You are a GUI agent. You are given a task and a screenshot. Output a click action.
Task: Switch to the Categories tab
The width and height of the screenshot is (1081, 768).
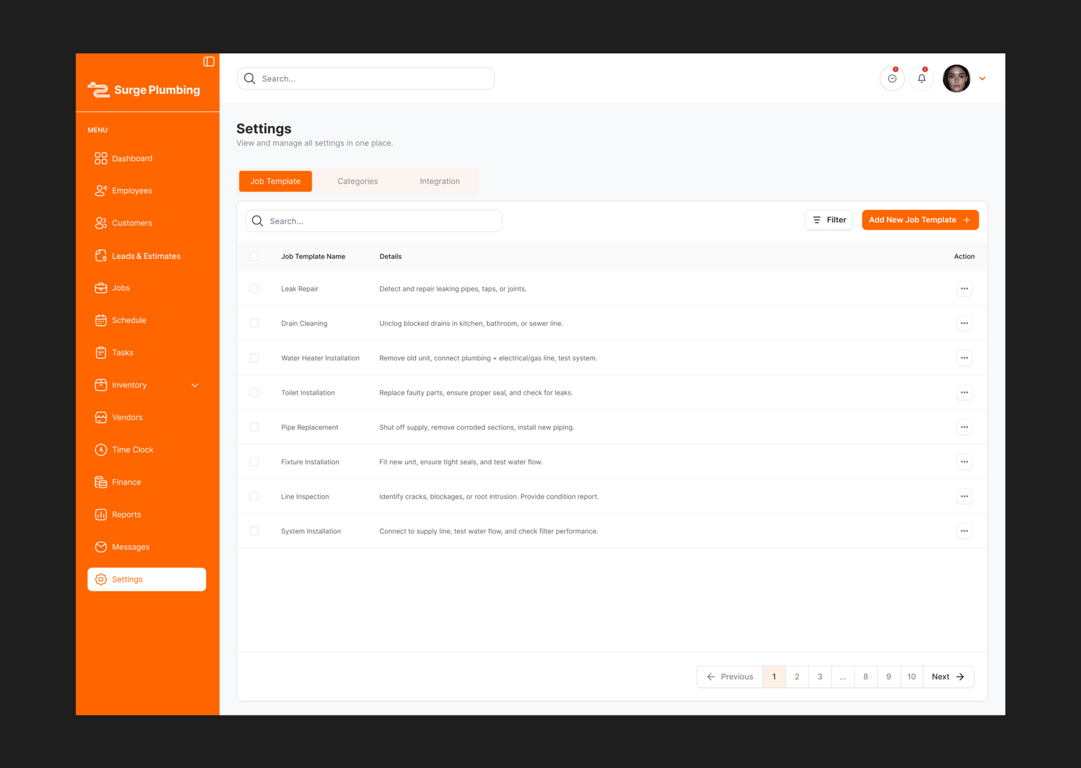click(x=357, y=182)
